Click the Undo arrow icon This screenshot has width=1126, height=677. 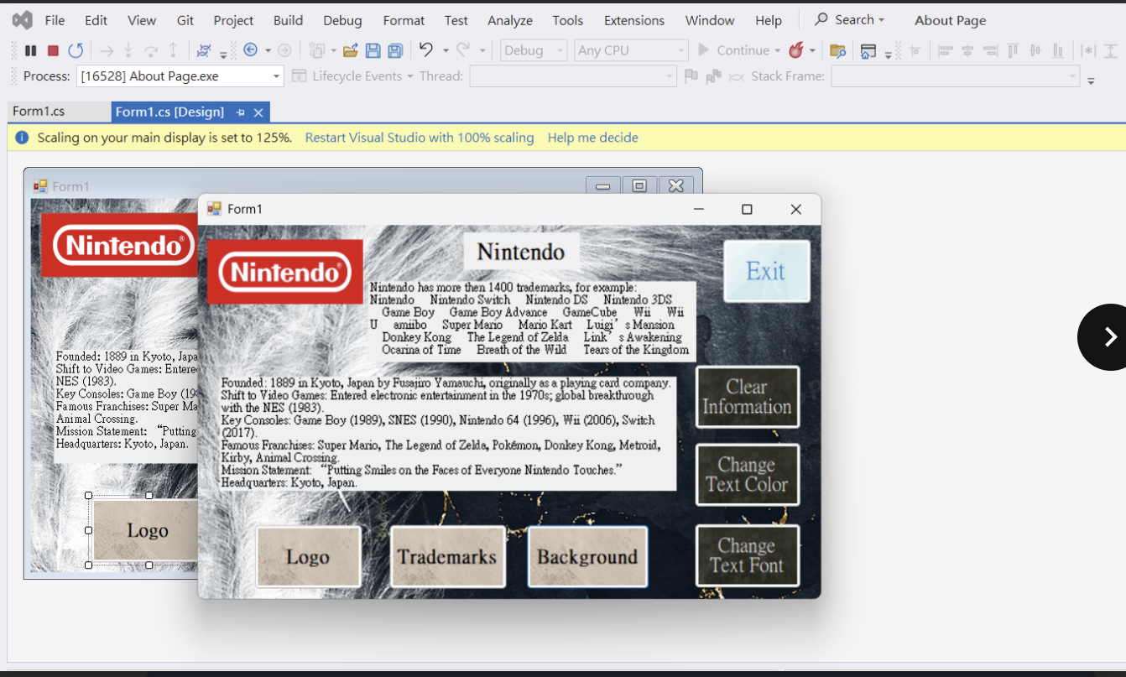(x=426, y=50)
